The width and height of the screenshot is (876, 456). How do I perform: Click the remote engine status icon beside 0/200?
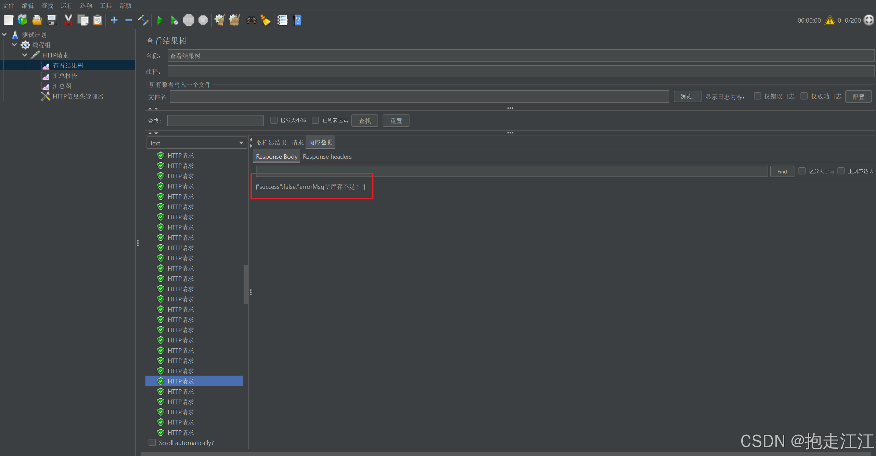(x=869, y=20)
